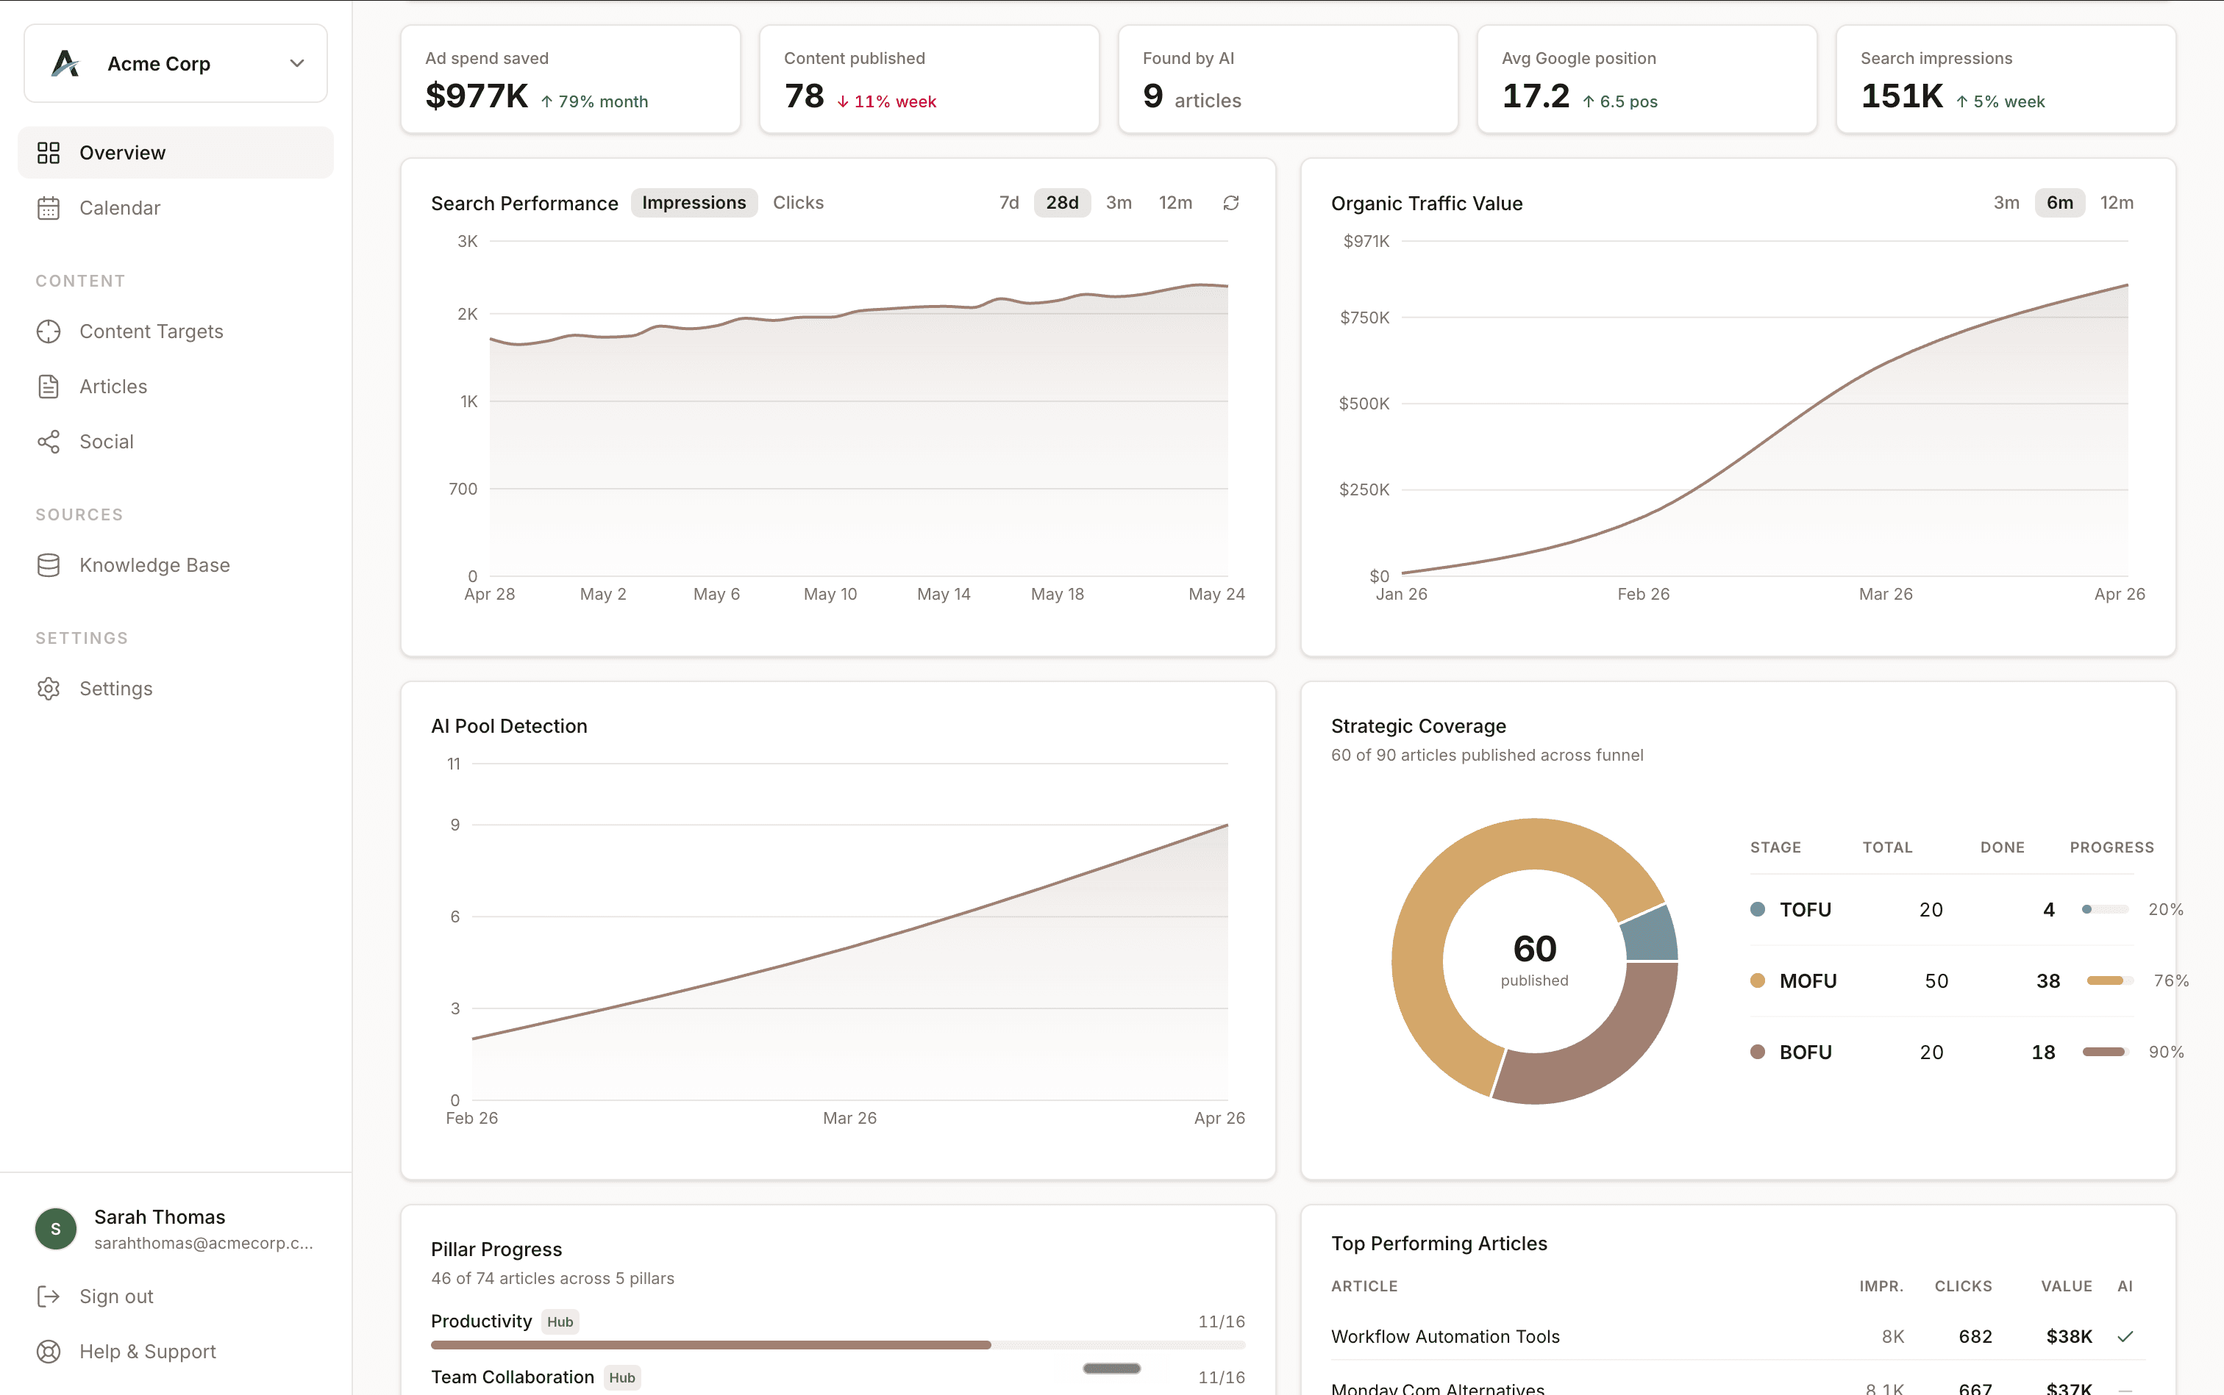Click the CLICKS column header
Image resolution: width=2224 pixels, height=1395 pixels.
pos(1963,1286)
